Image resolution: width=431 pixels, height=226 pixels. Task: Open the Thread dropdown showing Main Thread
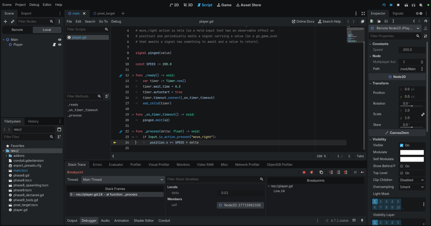[x=123, y=180]
